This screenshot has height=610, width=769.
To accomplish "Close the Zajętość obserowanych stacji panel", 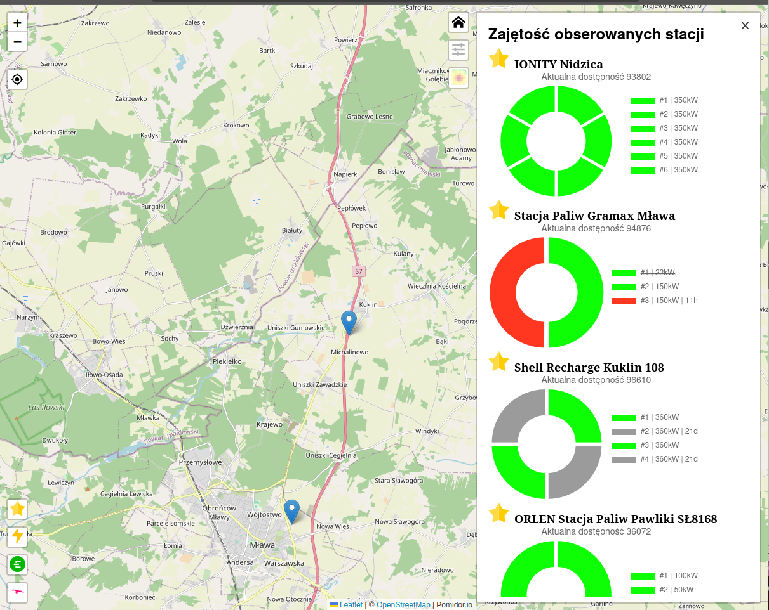I will [746, 25].
